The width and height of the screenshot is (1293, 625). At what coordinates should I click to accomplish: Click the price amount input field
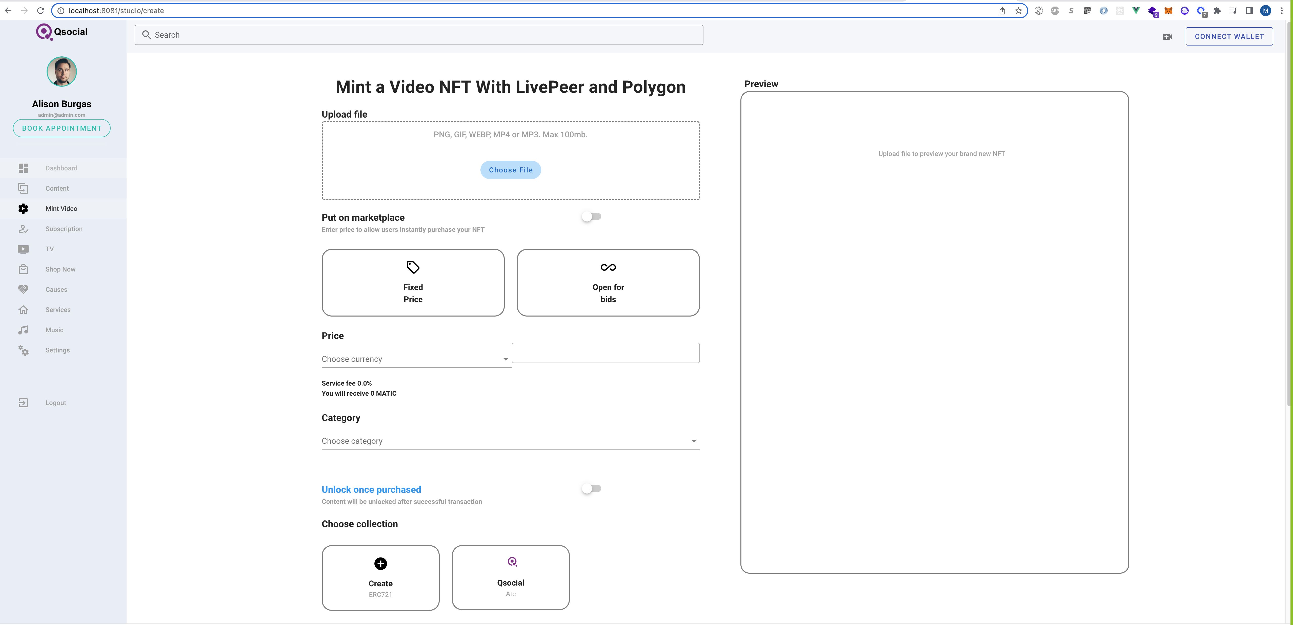coord(605,353)
